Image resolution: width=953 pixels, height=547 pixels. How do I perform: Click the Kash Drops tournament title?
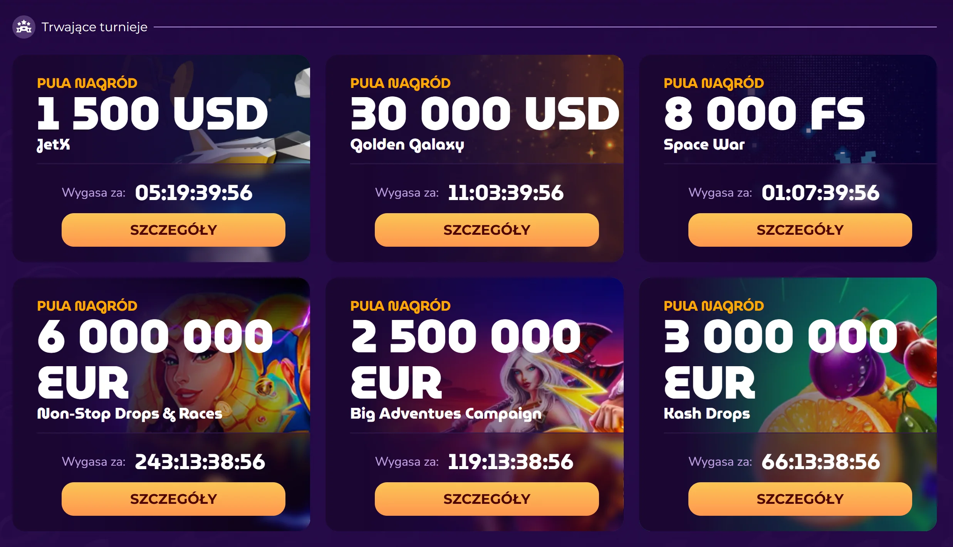pyautogui.click(x=706, y=414)
